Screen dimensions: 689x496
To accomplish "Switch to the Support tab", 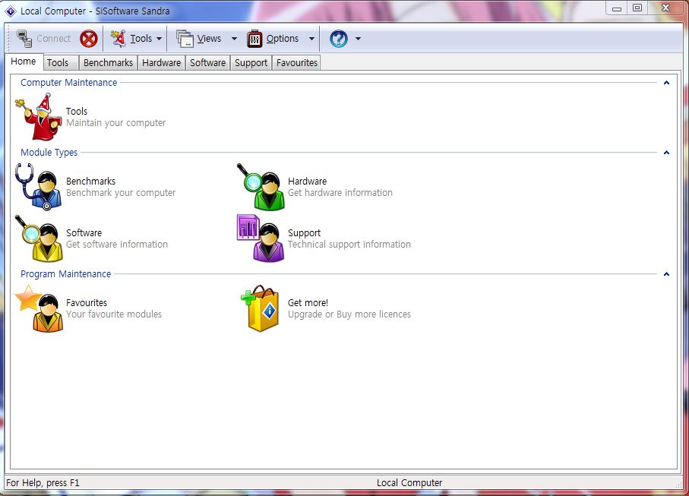I will 251,63.
